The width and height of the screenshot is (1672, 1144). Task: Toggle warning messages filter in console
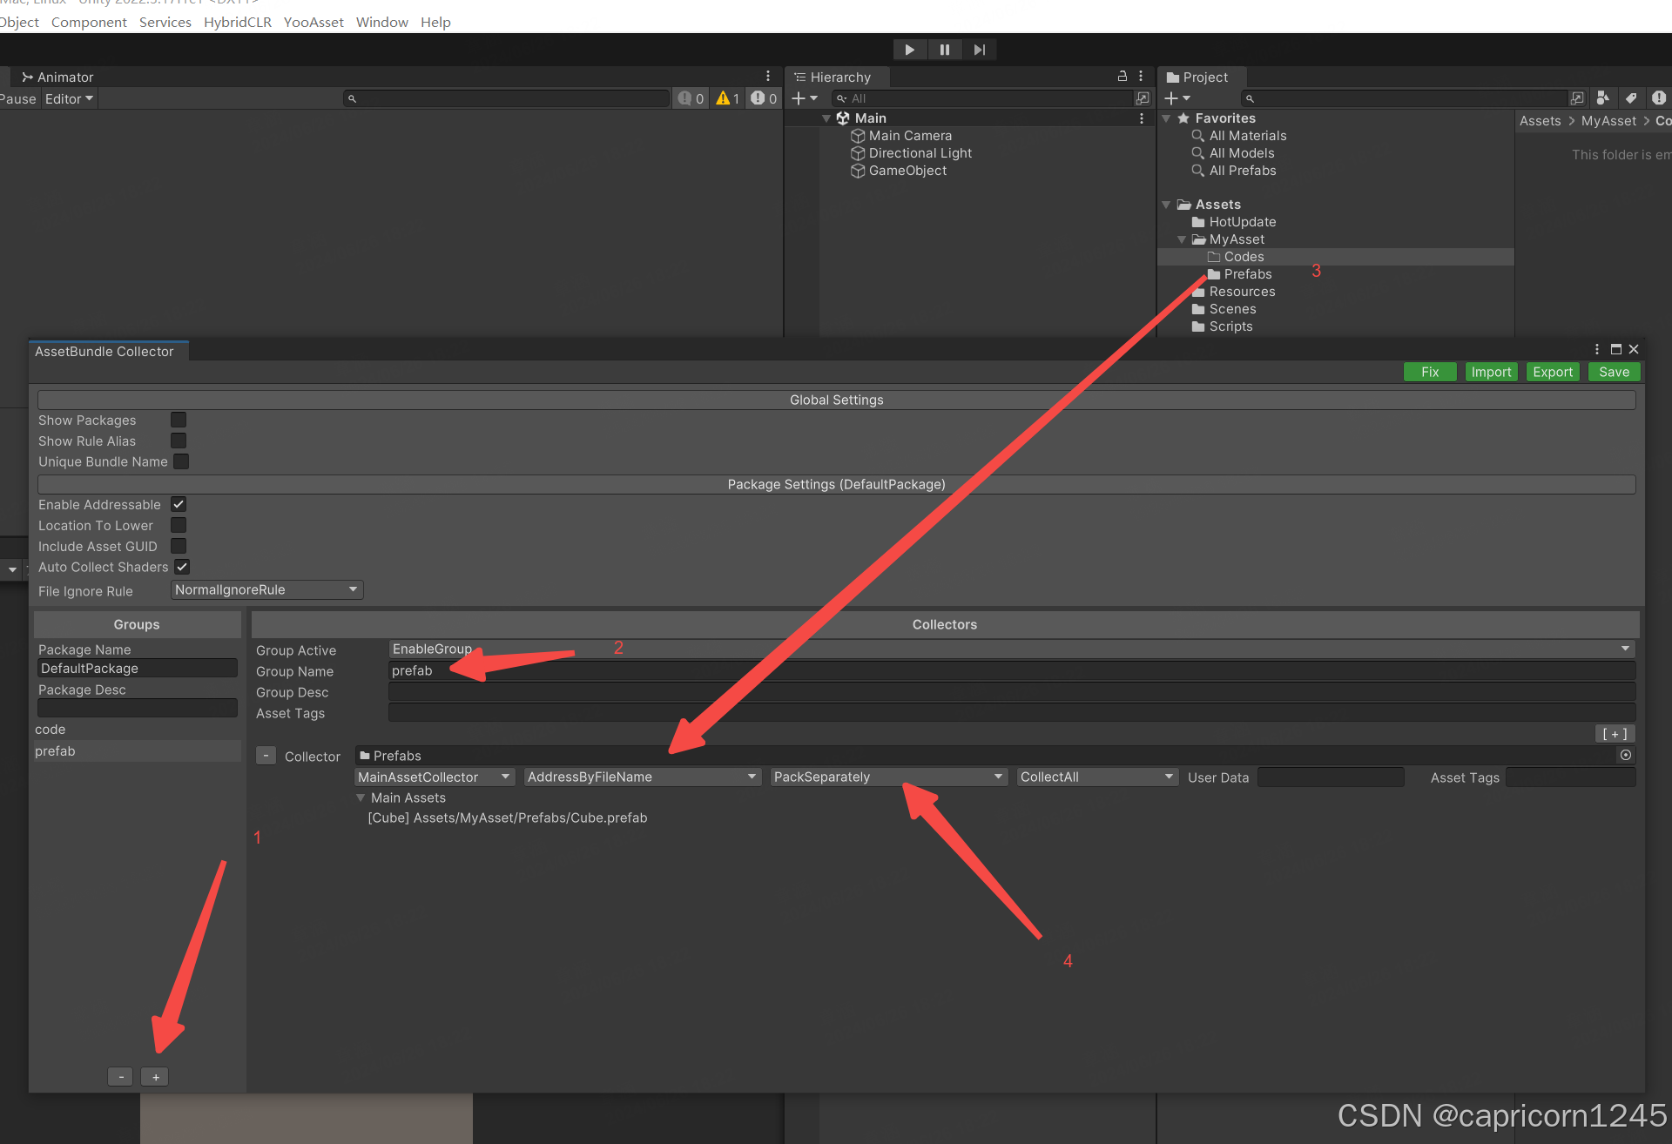(x=727, y=98)
